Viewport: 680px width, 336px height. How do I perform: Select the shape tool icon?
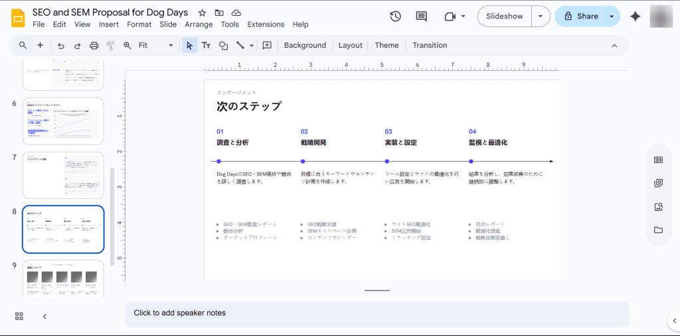click(223, 45)
